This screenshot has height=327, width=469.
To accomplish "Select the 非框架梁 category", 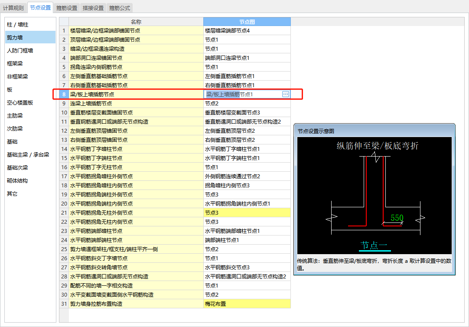I will (30, 77).
